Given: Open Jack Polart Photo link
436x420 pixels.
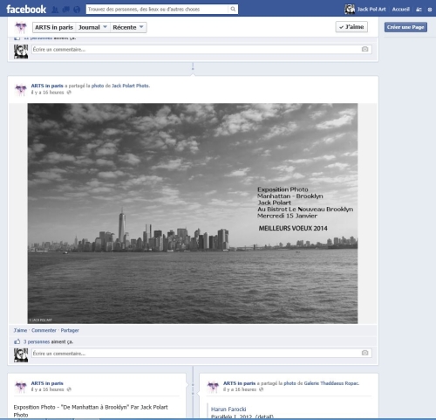Looking at the screenshot, I should coord(131,86).
